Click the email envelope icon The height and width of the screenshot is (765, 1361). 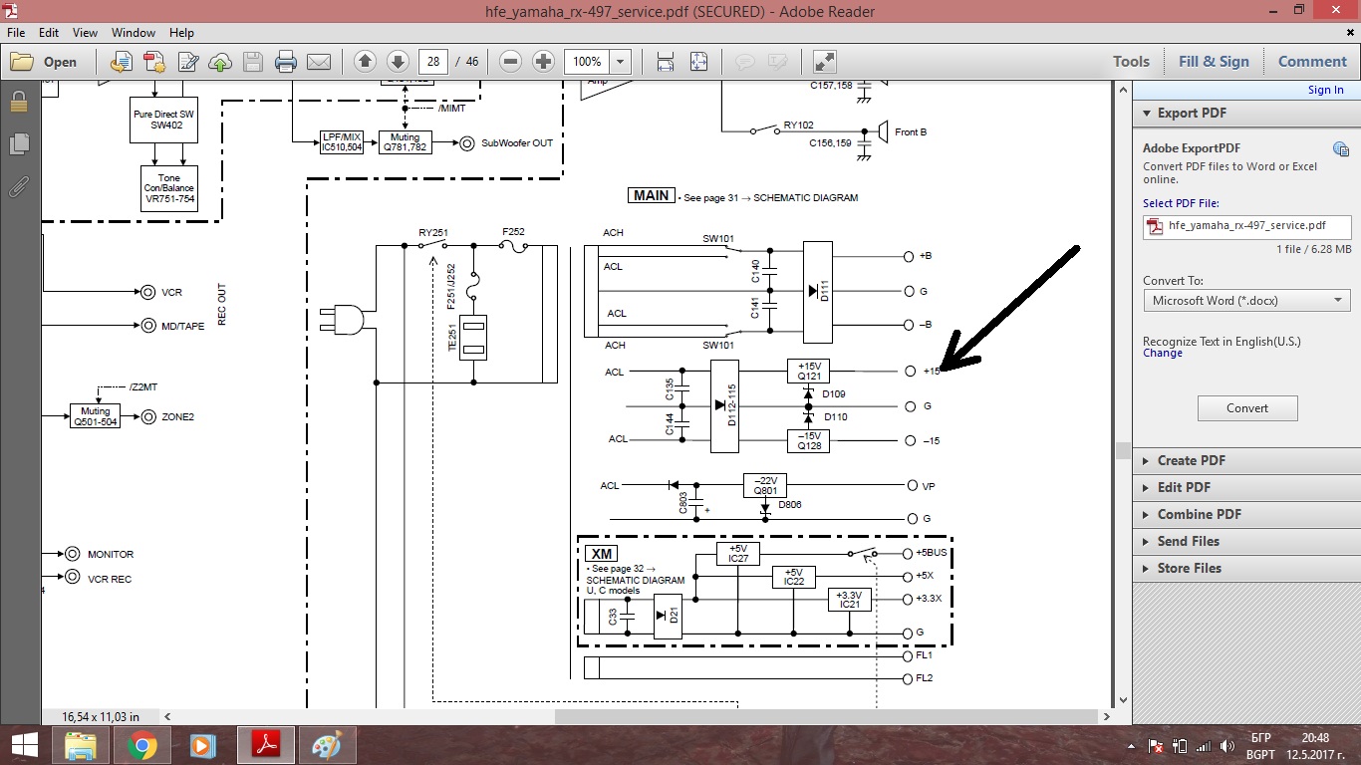click(x=319, y=62)
